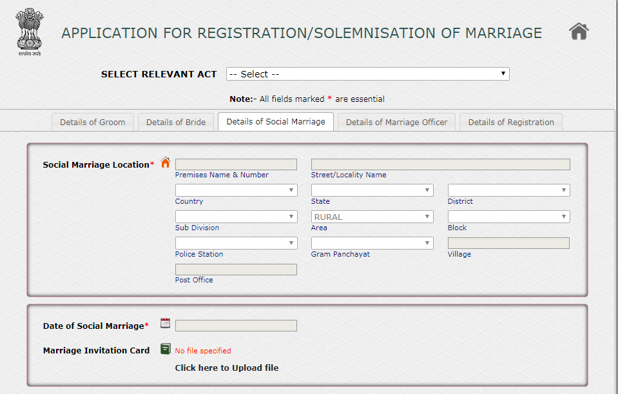Switch to the Details of Groom tab
618x394 pixels.
(x=92, y=122)
